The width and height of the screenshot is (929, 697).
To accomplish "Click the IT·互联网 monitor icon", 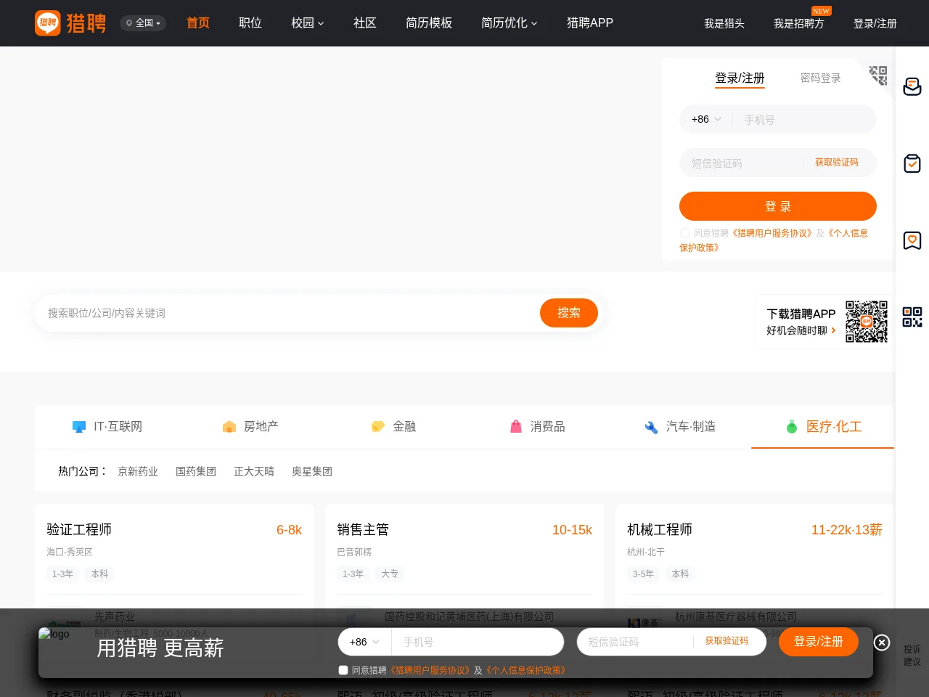I will [x=79, y=427].
